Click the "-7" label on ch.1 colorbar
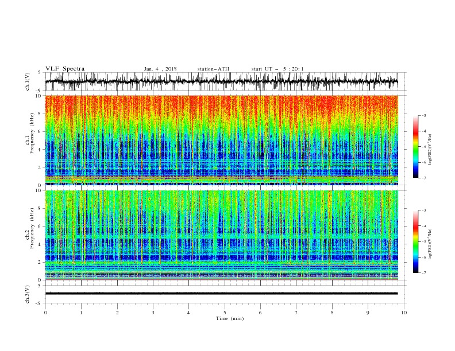 pyautogui.click(x=424, y=178)
